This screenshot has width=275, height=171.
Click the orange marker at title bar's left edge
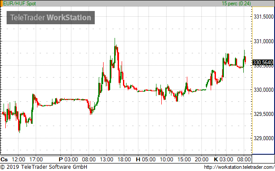tap(1, 4)
